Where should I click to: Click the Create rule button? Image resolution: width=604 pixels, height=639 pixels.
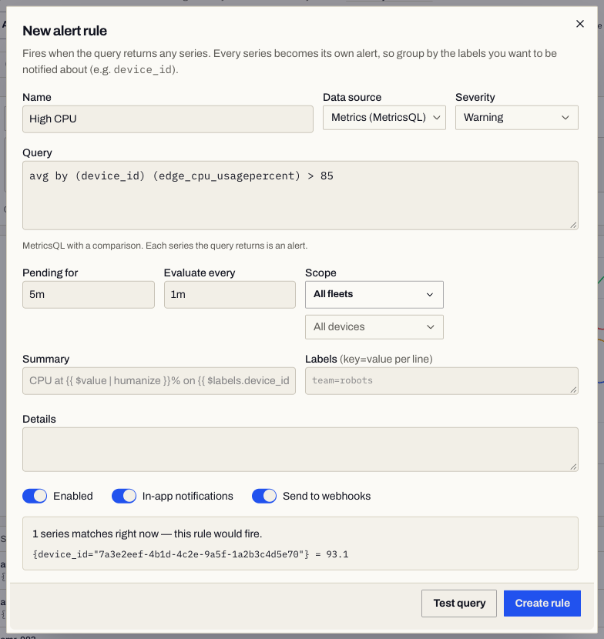[x=542, y=603]
